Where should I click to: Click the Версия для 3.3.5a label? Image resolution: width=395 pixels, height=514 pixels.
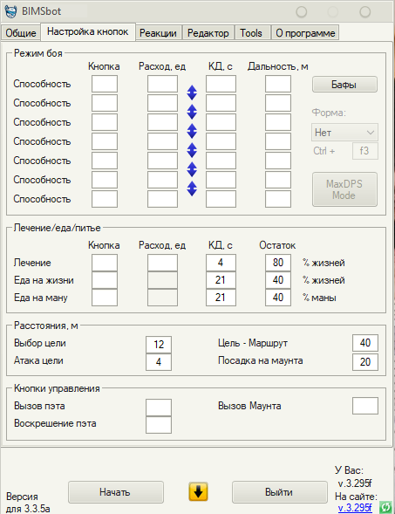pos(28,503)
